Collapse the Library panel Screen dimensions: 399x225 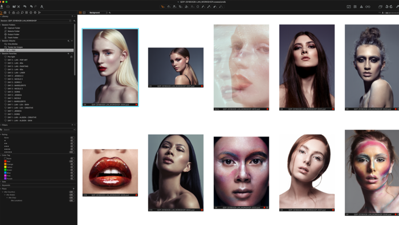[1, 16]
